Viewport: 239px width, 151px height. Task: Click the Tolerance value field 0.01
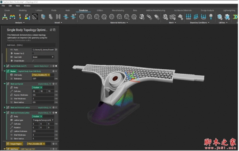click(43, 79)
